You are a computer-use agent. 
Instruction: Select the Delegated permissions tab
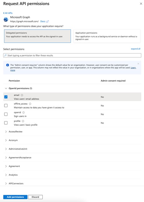37,36
